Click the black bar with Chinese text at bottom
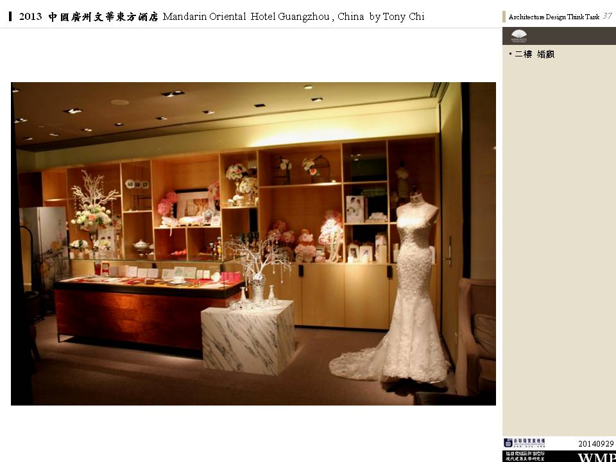This screenshot has height=462, width=616. click(524, 456)
